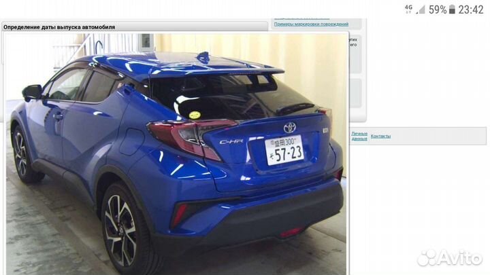This screenshot has width=490, height=275.
Task: Click the Avito logo watermark
Action: [x=448, y=257]
